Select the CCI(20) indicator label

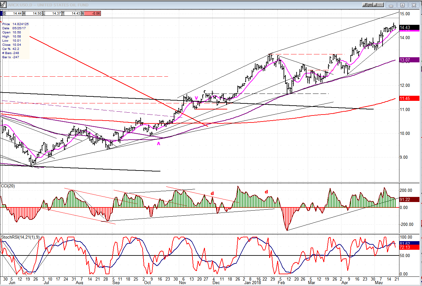tap(8, 186)
